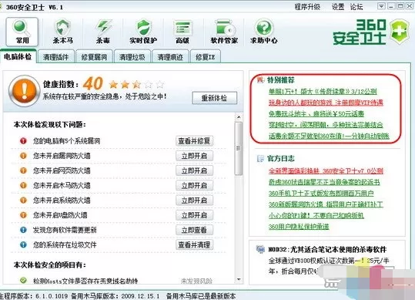Switch to the 清理垃圾 tab
Screen dimensions: 415x300
(132, 57)
